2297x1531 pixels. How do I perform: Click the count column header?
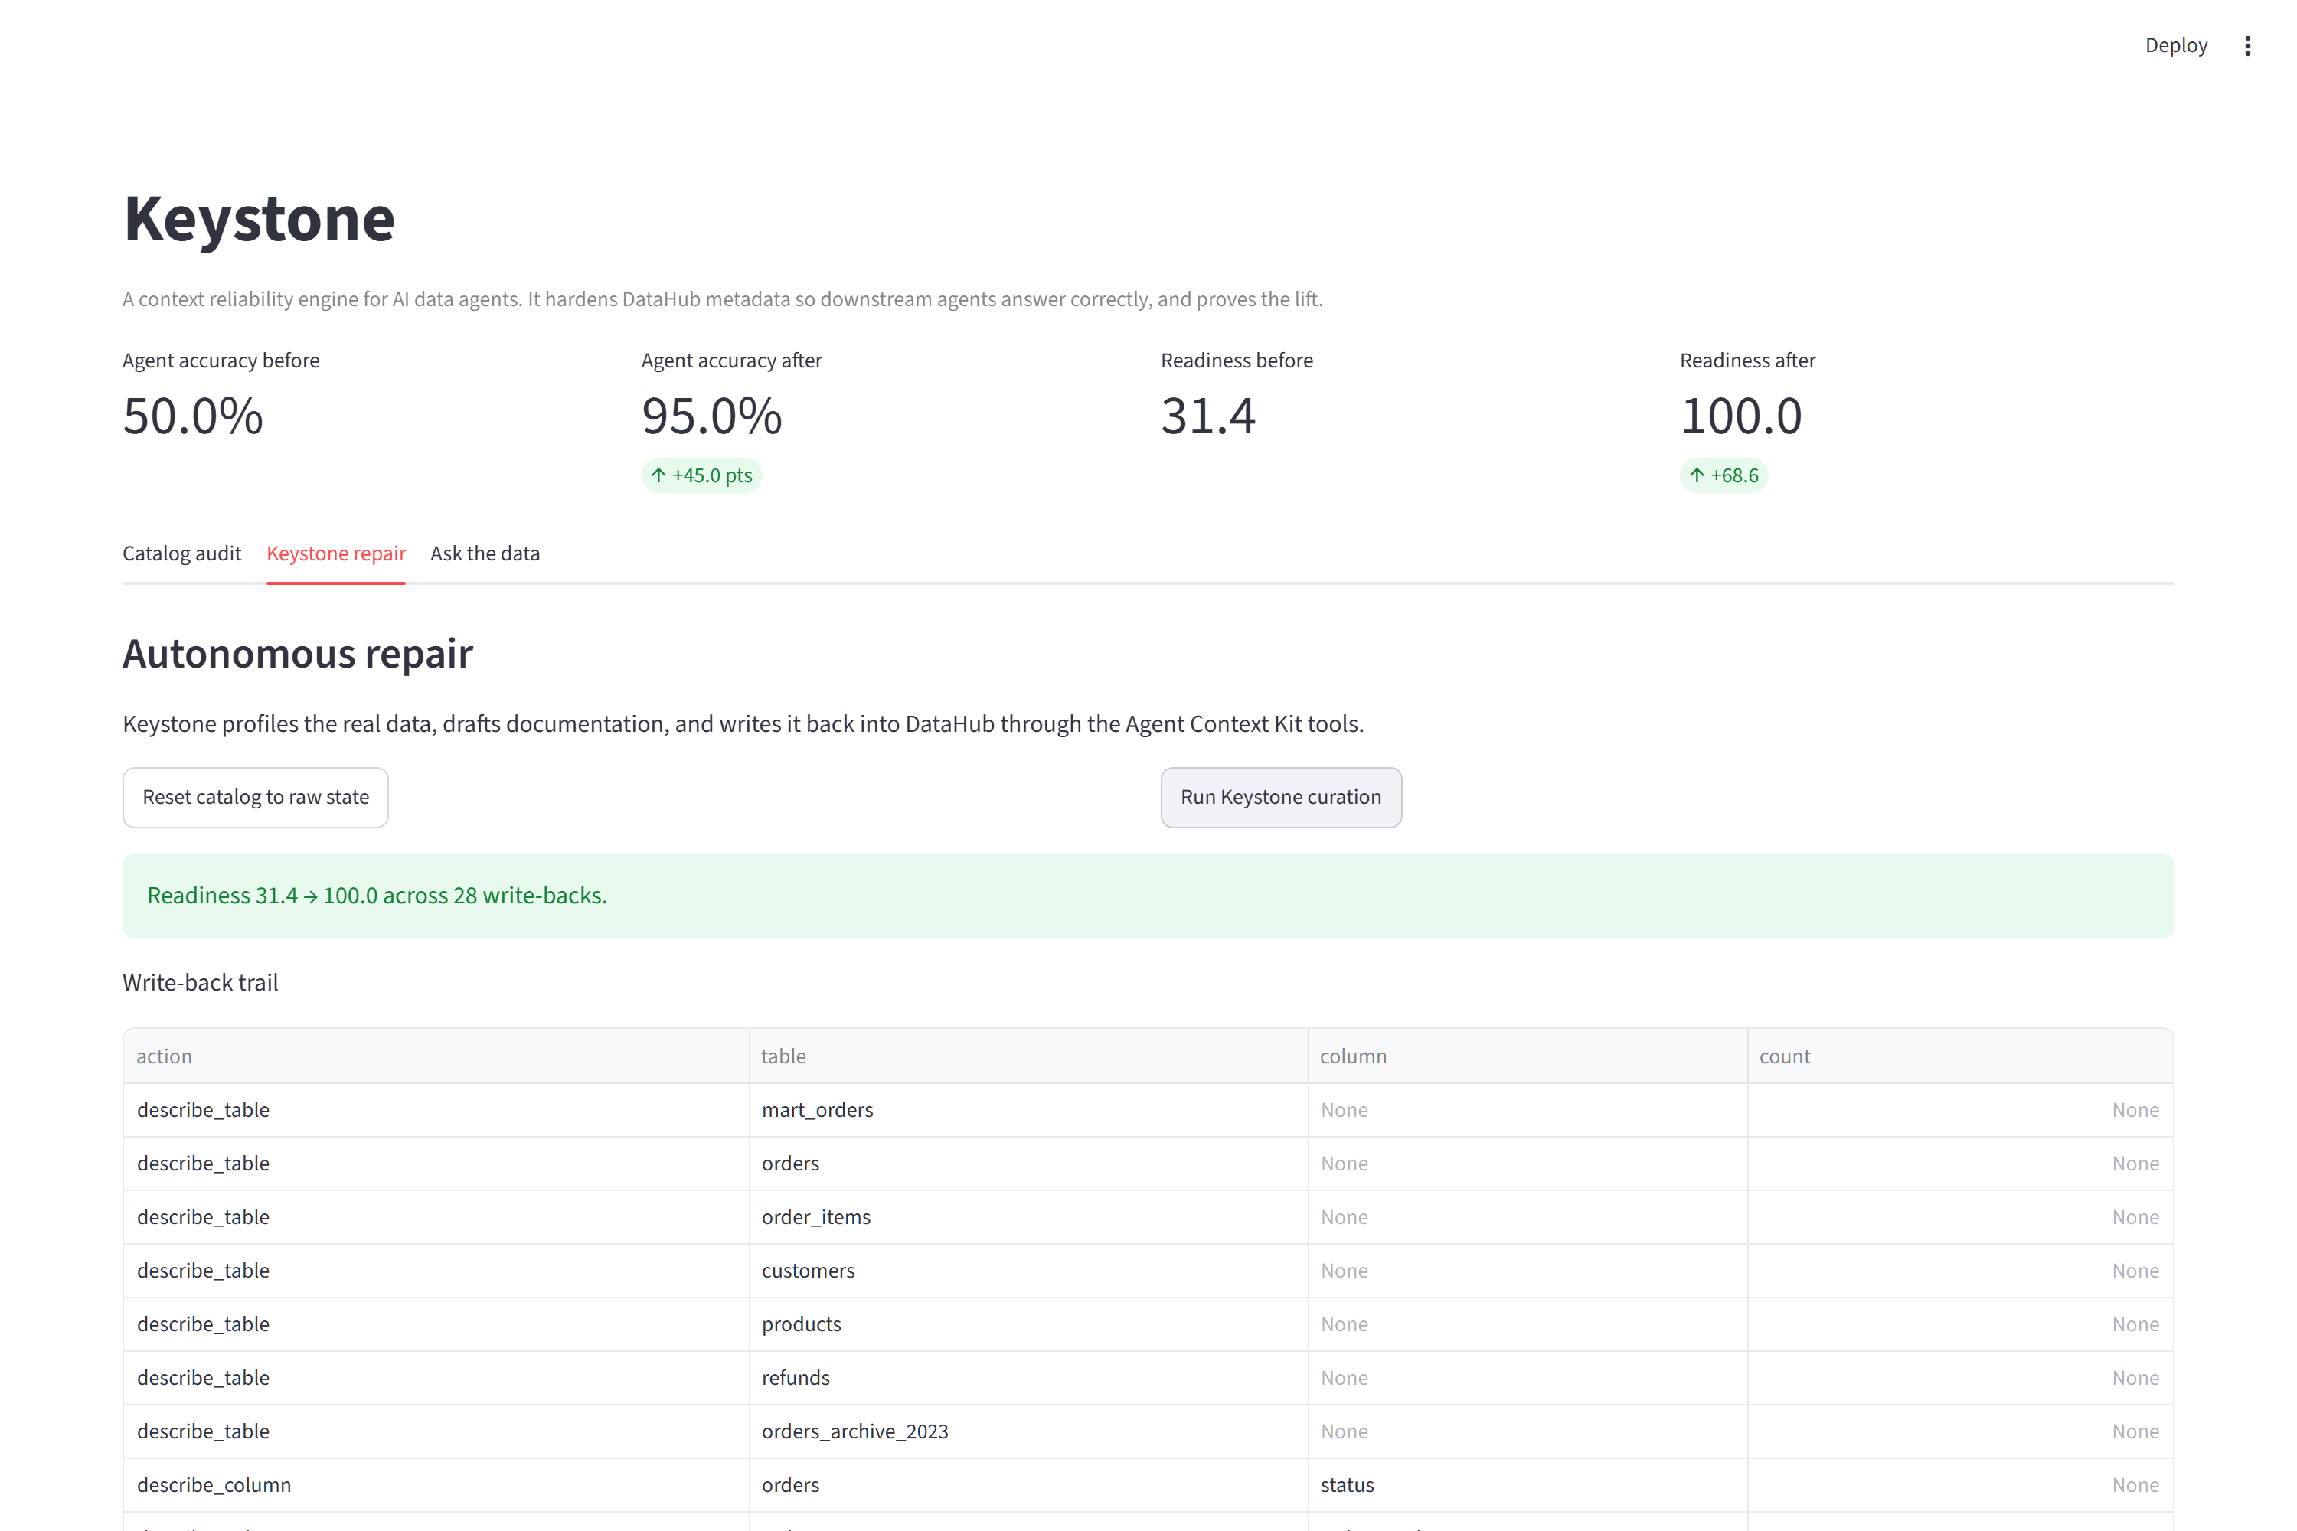pos(1960,1056)
